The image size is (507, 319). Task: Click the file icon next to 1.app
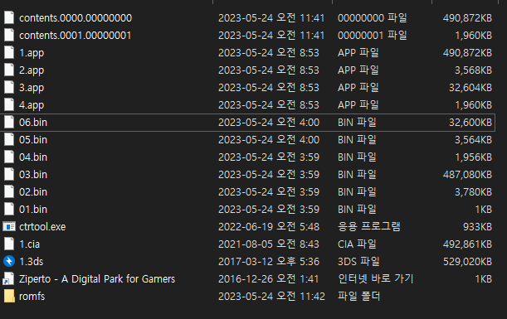point(9,53)
